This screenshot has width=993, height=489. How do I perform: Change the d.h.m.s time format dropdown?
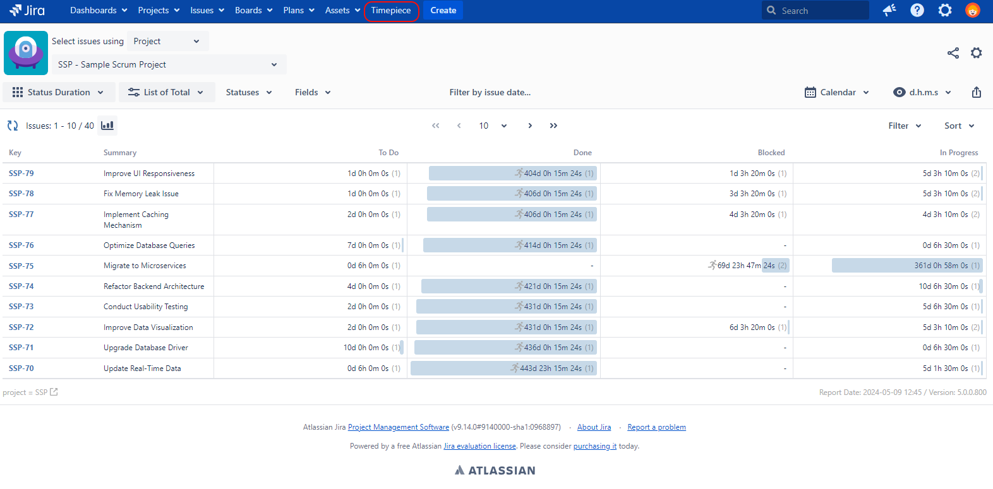(922, 92)
